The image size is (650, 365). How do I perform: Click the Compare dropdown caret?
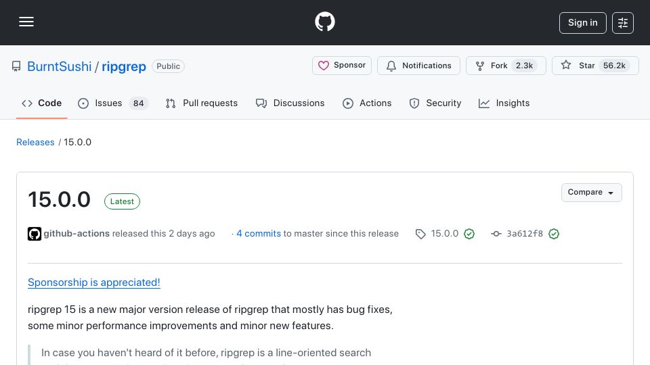(611, 193)
